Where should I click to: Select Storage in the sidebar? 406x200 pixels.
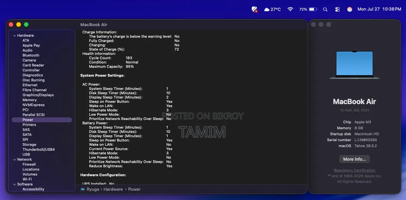coord(29,144)
